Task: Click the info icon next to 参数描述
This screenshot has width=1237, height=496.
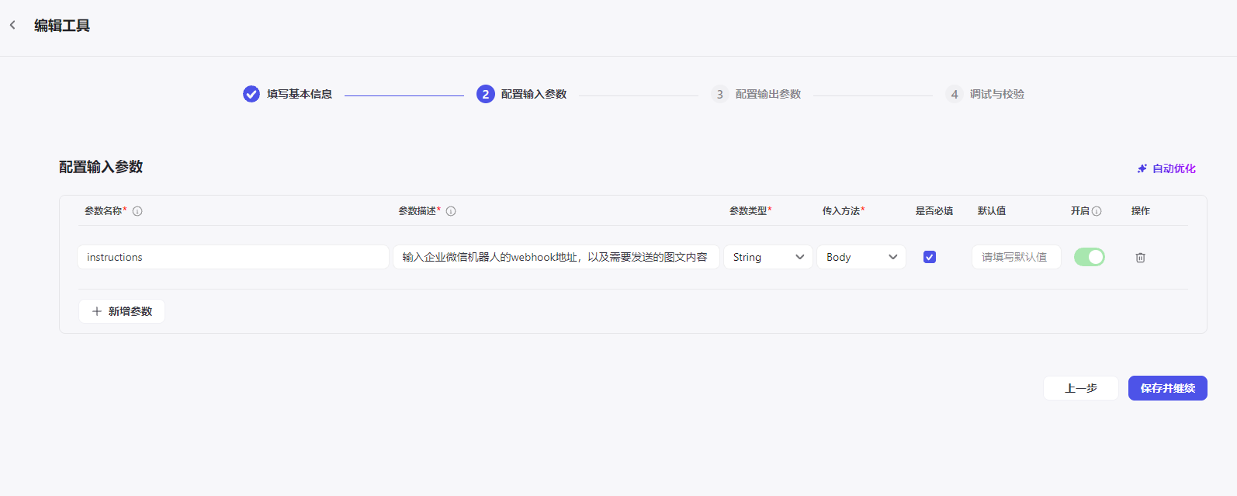Action: 451,211
